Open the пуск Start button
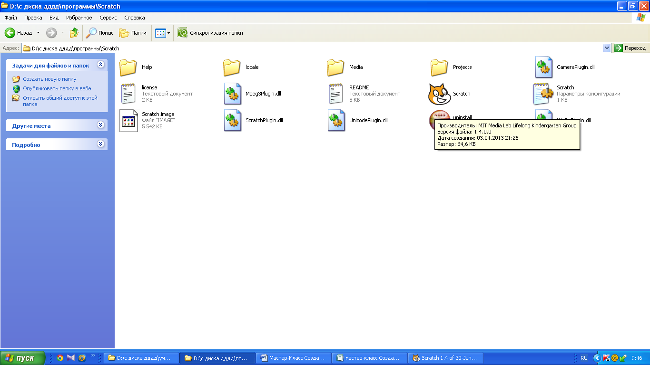Screen dimensions: 650x365 (22, 358)
